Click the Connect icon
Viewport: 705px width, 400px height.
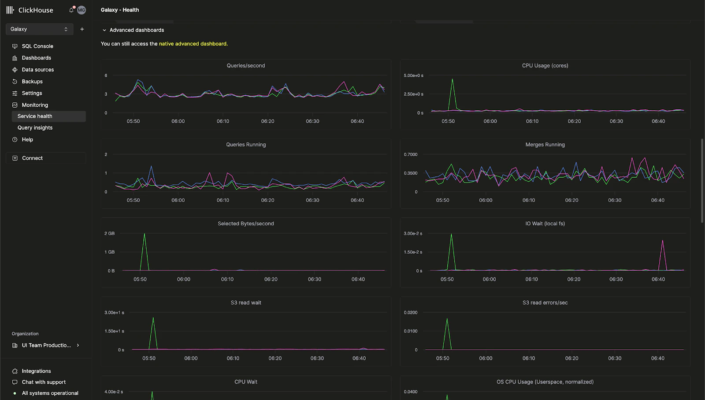15,158
